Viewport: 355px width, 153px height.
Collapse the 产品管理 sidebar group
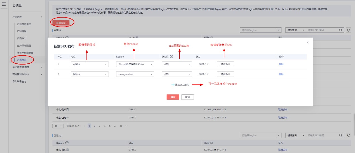[x=42, y=17]
